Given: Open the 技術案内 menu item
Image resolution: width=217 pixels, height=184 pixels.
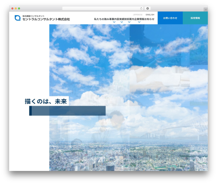Looking at the screenshot, I should click(129, 19).
